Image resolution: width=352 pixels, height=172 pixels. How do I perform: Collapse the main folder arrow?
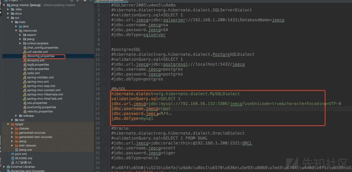(12, 22)
